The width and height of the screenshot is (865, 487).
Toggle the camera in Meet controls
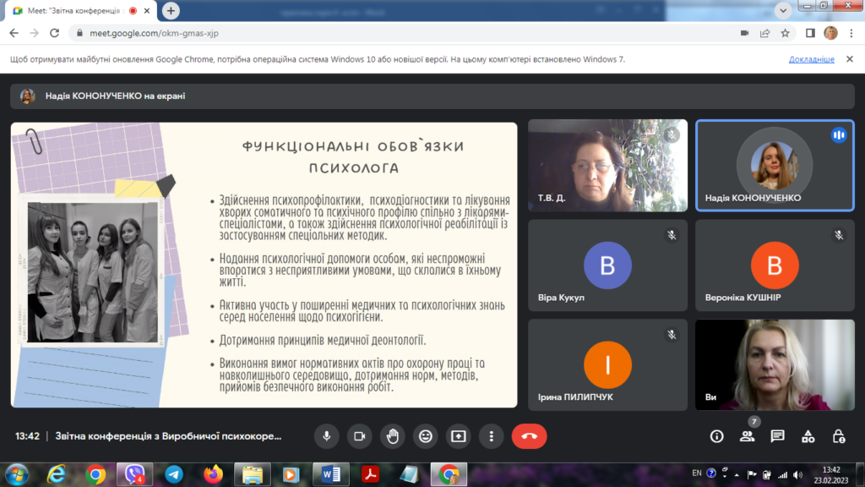coord(359,436)
